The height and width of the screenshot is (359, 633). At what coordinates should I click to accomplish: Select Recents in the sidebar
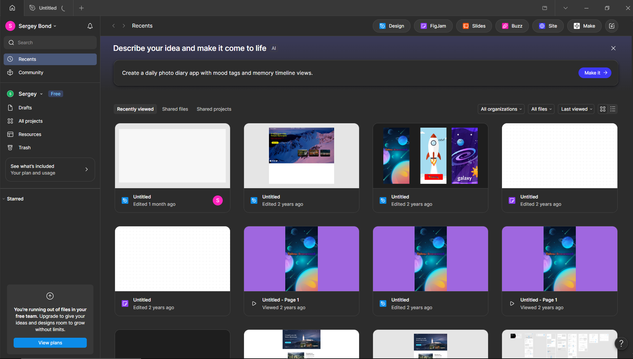tap(50, 59)
